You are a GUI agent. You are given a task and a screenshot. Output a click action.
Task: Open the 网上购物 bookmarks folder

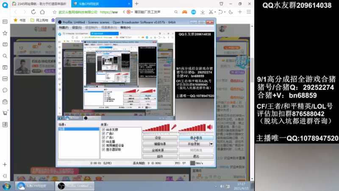pos(39,20)
